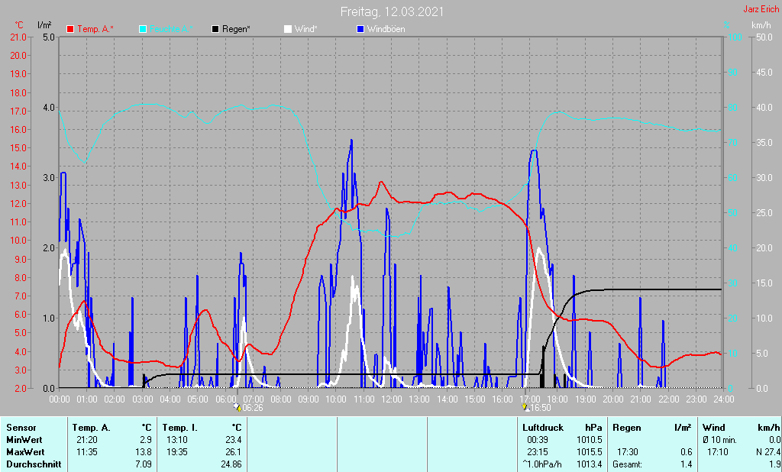Click the Sensor header in the table
The width and height of the screenshot is (782, 472).
(x=21, y=428)
